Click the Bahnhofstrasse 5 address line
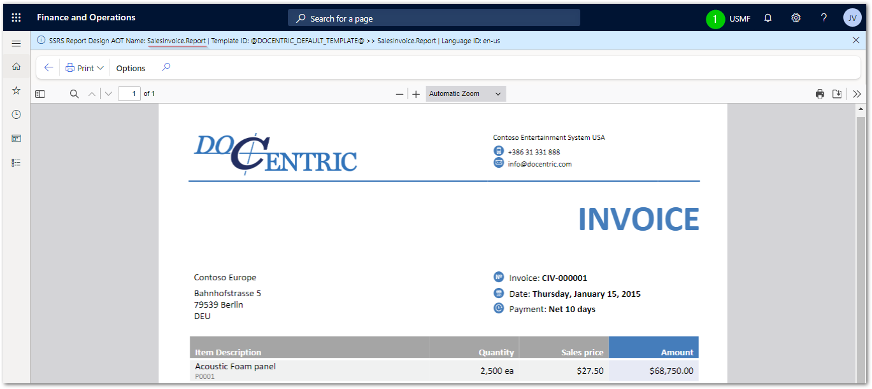872x389 pixels. tap(227, 294)
